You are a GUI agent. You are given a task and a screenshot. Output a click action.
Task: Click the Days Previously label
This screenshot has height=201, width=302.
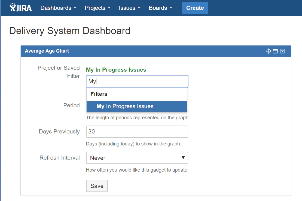click(x=59, y=132)
